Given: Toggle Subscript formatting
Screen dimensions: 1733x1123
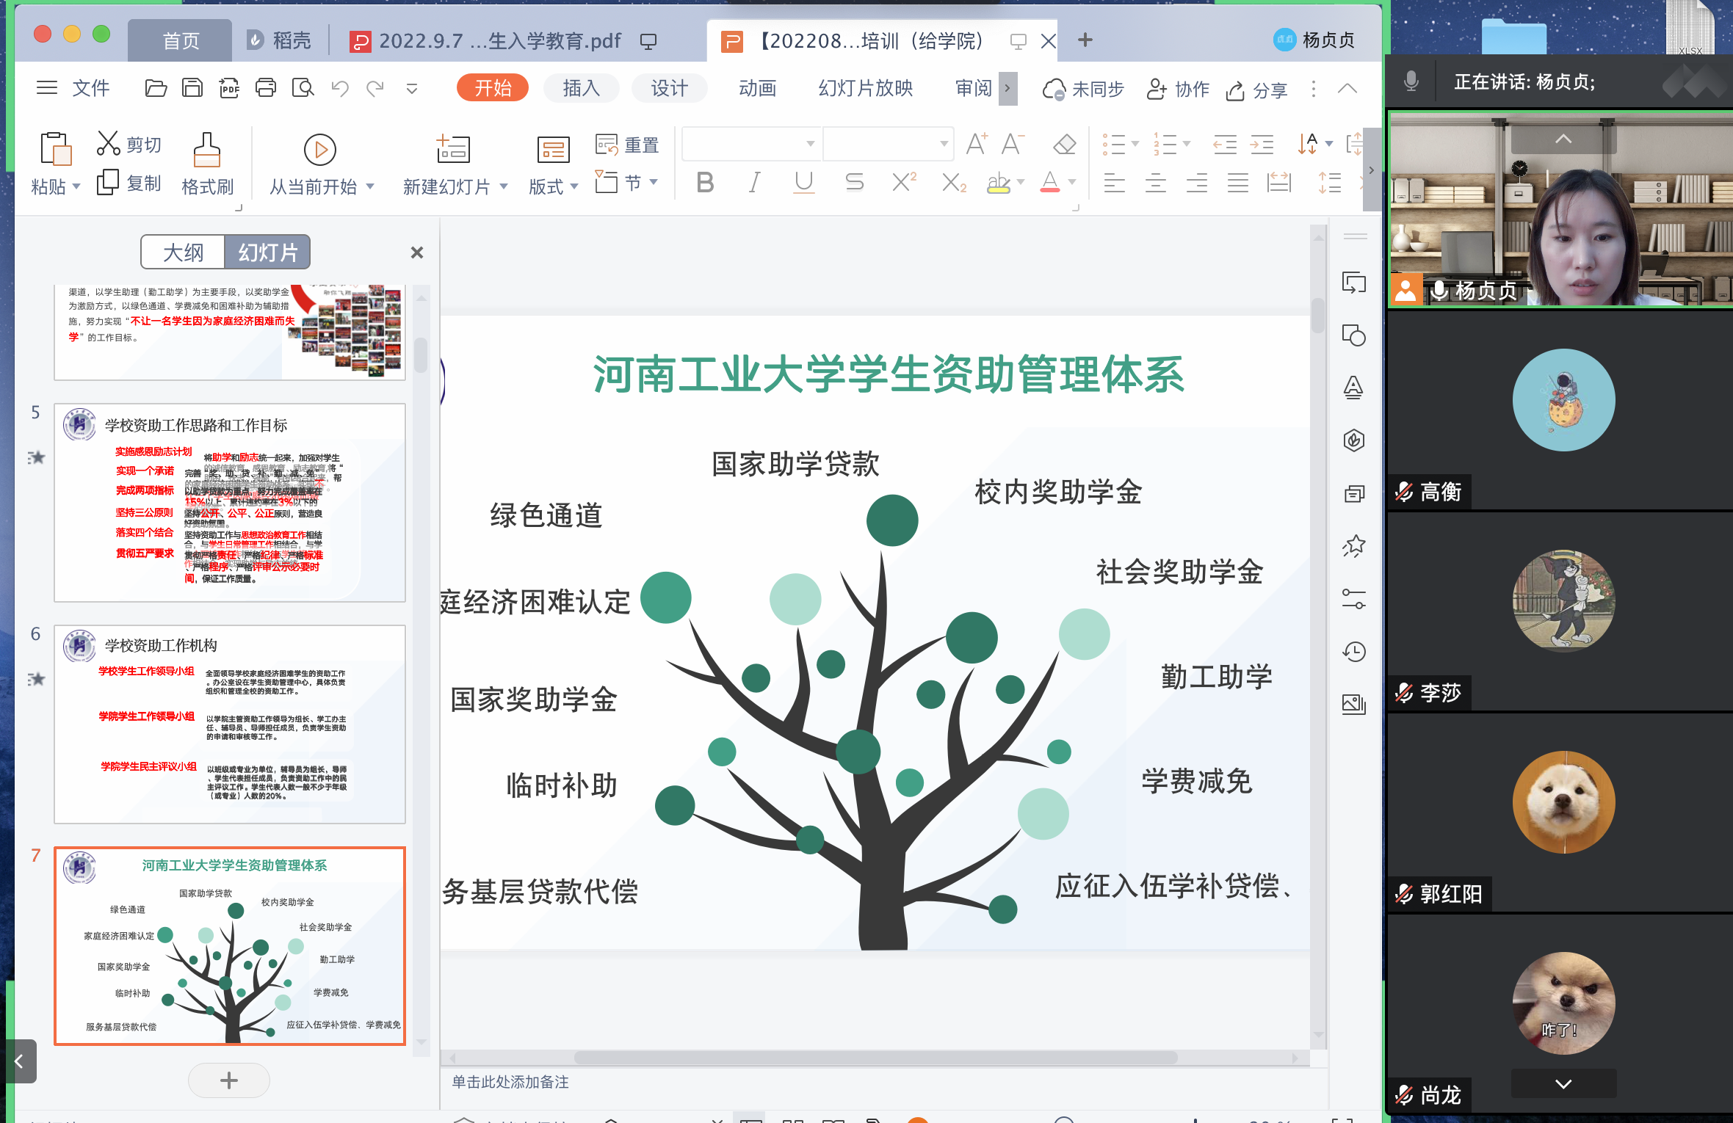Looking at the screenshot, I should [x=954, y=182].
